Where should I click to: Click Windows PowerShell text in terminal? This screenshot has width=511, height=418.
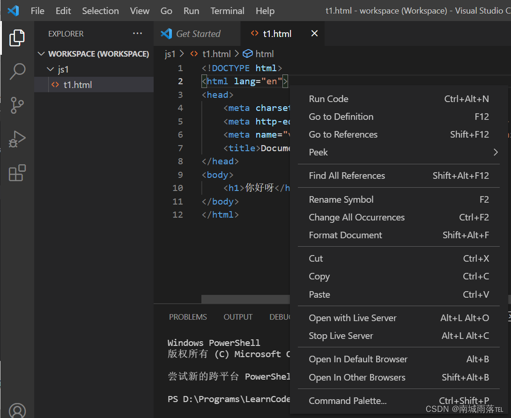tap(214, 343)
